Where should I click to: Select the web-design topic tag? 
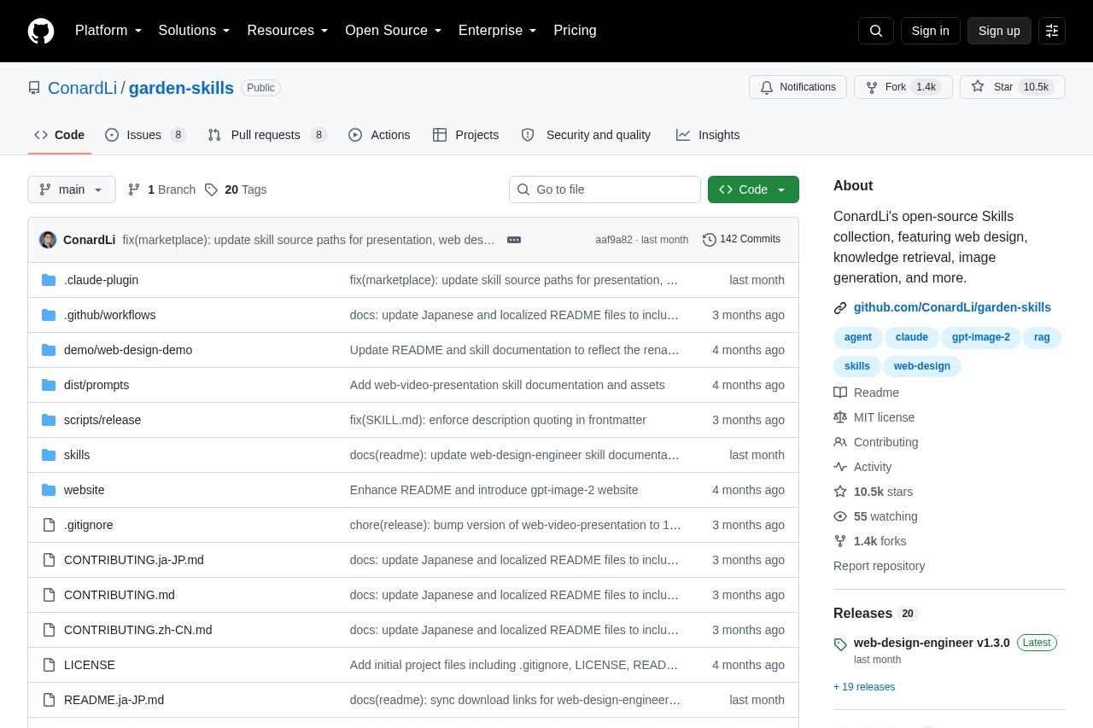tap(922, 366)
